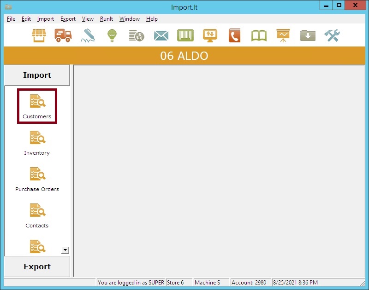Screen dimensions: 369x290
Task: Open the Window menu
Action: tap(130, 19)
